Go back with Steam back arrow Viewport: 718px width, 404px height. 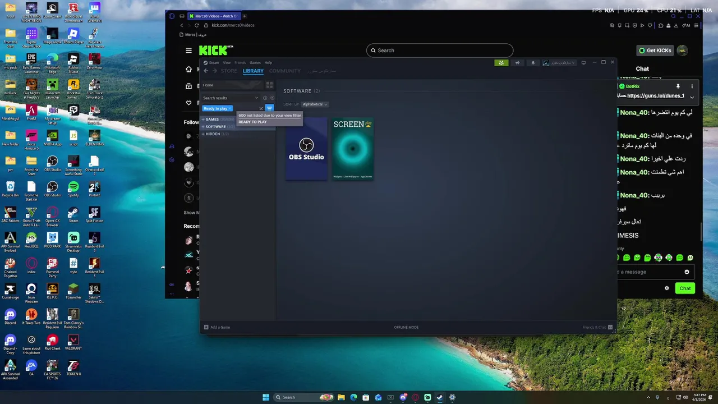pos(206,71)
